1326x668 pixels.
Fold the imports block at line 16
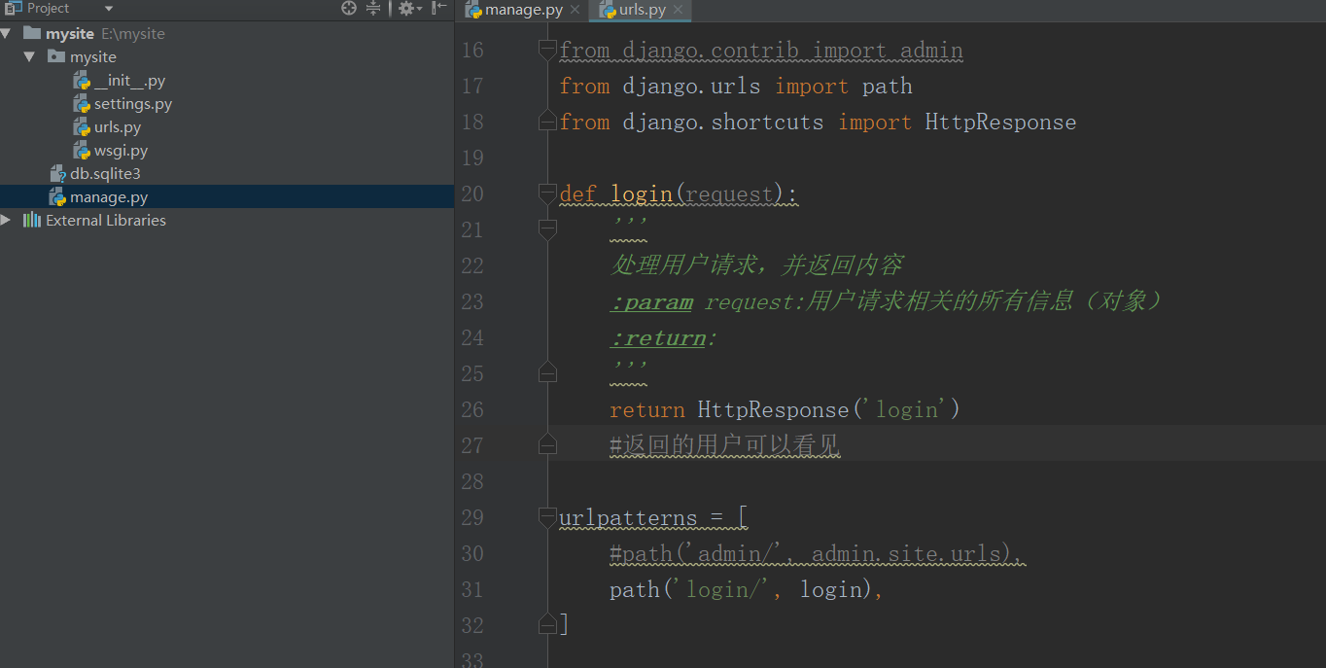click(547, 50)
